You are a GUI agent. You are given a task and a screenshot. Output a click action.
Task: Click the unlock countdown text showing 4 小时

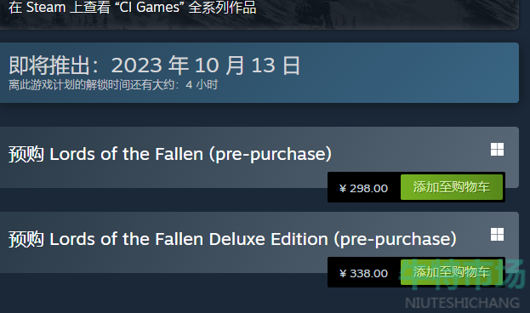point(113,85)
